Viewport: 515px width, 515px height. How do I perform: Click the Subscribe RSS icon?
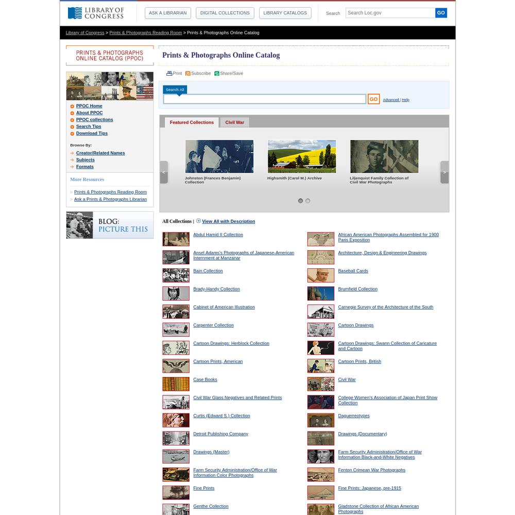[188, 74]
